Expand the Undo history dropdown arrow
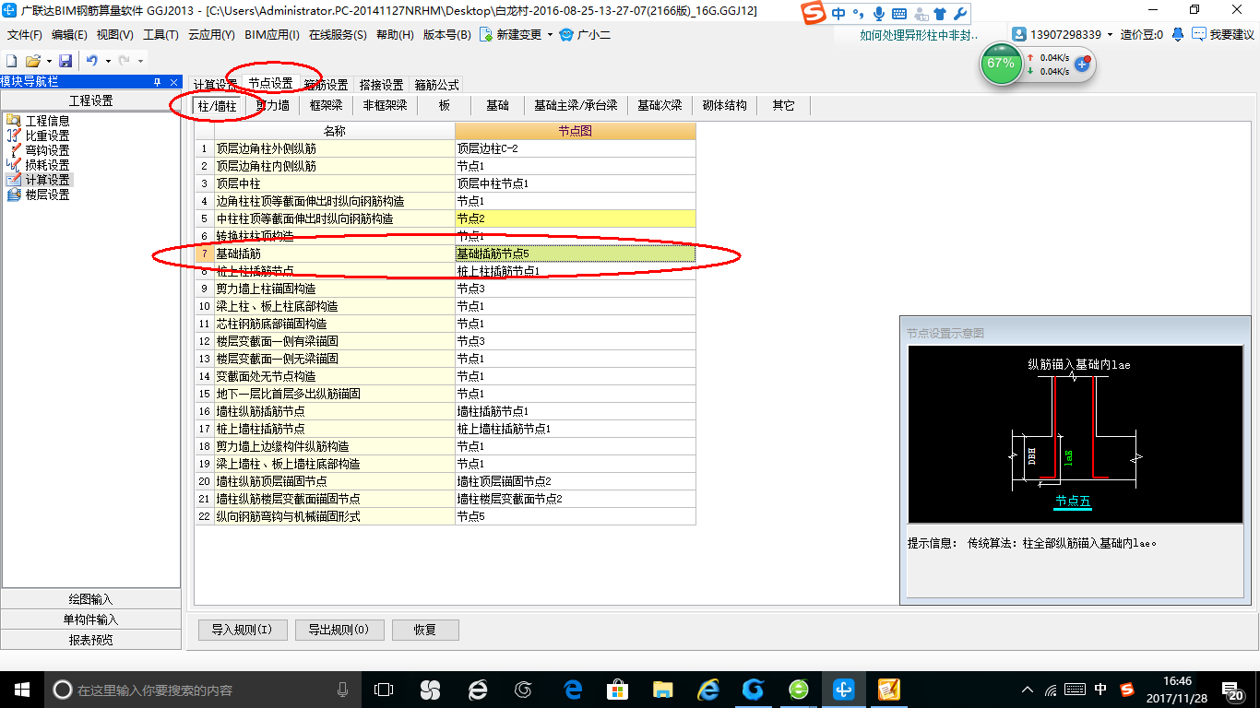The image size is (1260, 708). click(x=107, y=61)
